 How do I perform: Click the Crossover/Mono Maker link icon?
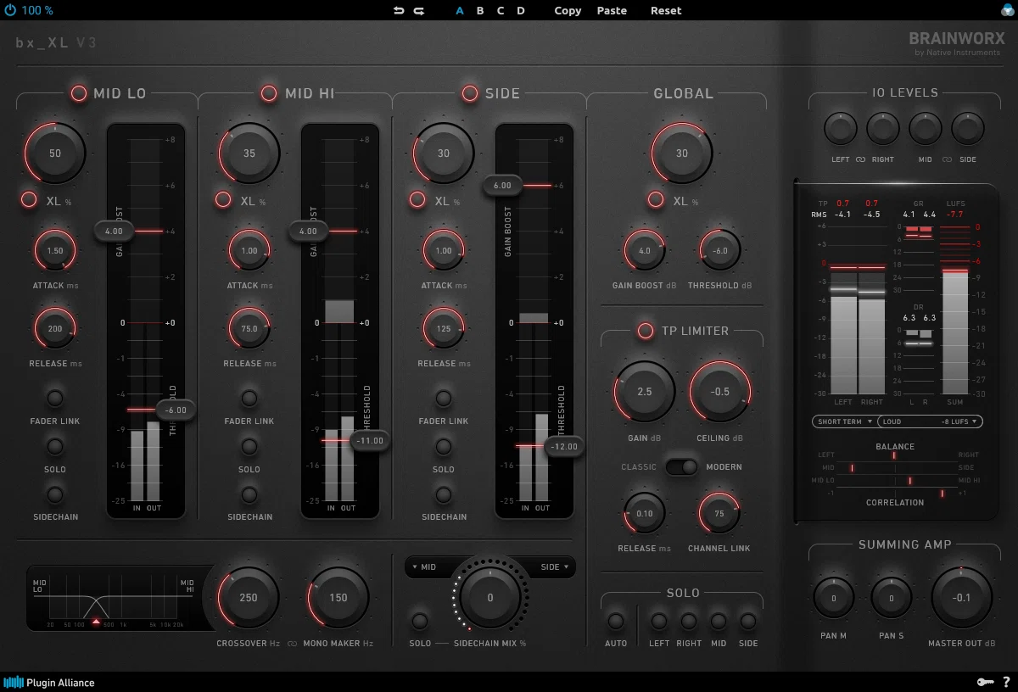292,644
